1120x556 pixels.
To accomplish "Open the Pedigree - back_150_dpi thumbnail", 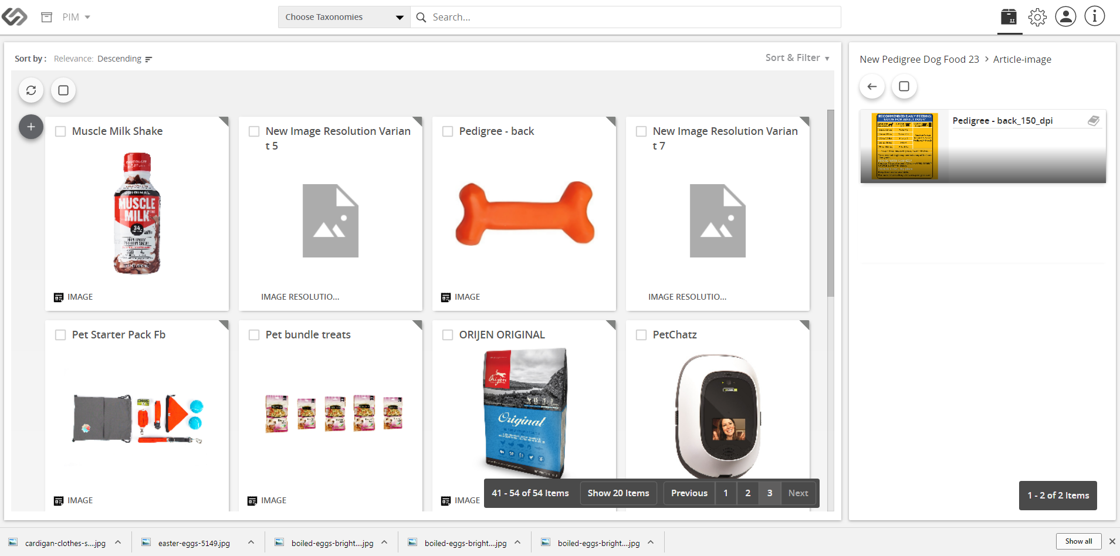I will click(x=904, y=146).
